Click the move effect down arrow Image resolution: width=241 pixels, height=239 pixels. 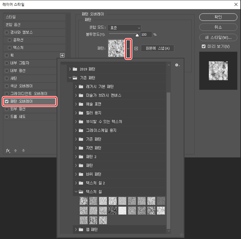coord(23,151)
